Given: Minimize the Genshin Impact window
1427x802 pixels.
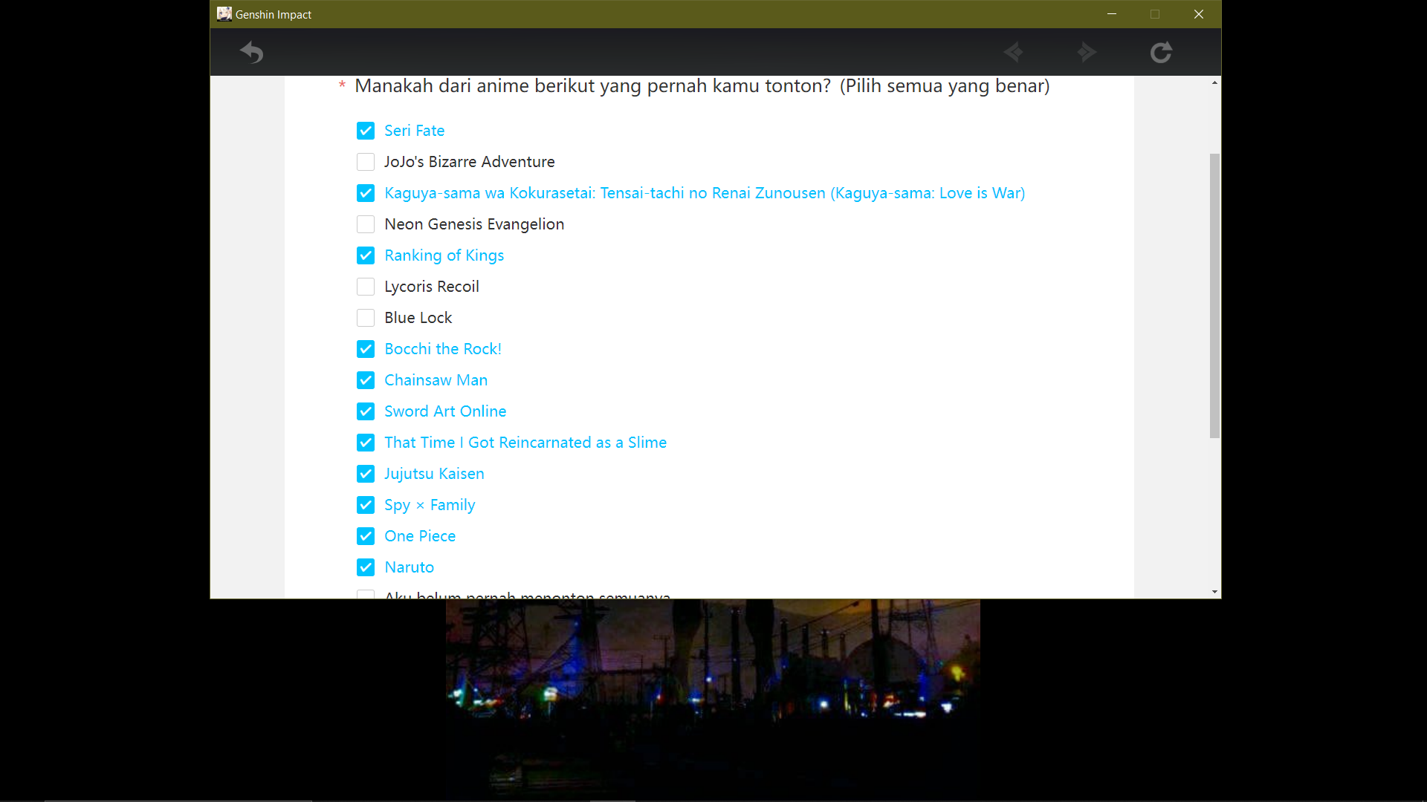Looking at the screenshot, I should (1112, 14).
